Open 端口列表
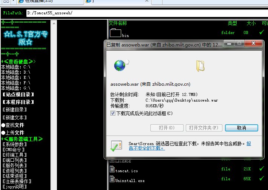This screenshot has width=268, height=190. [x=15, y=161]
